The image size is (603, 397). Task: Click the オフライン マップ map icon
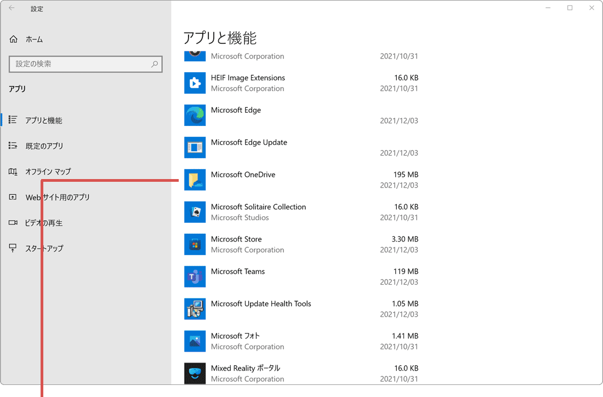point(13,171)
